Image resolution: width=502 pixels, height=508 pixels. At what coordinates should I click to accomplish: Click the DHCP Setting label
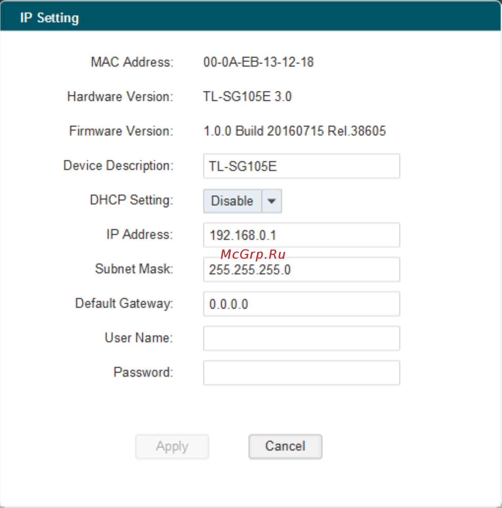tap(131, 200)
